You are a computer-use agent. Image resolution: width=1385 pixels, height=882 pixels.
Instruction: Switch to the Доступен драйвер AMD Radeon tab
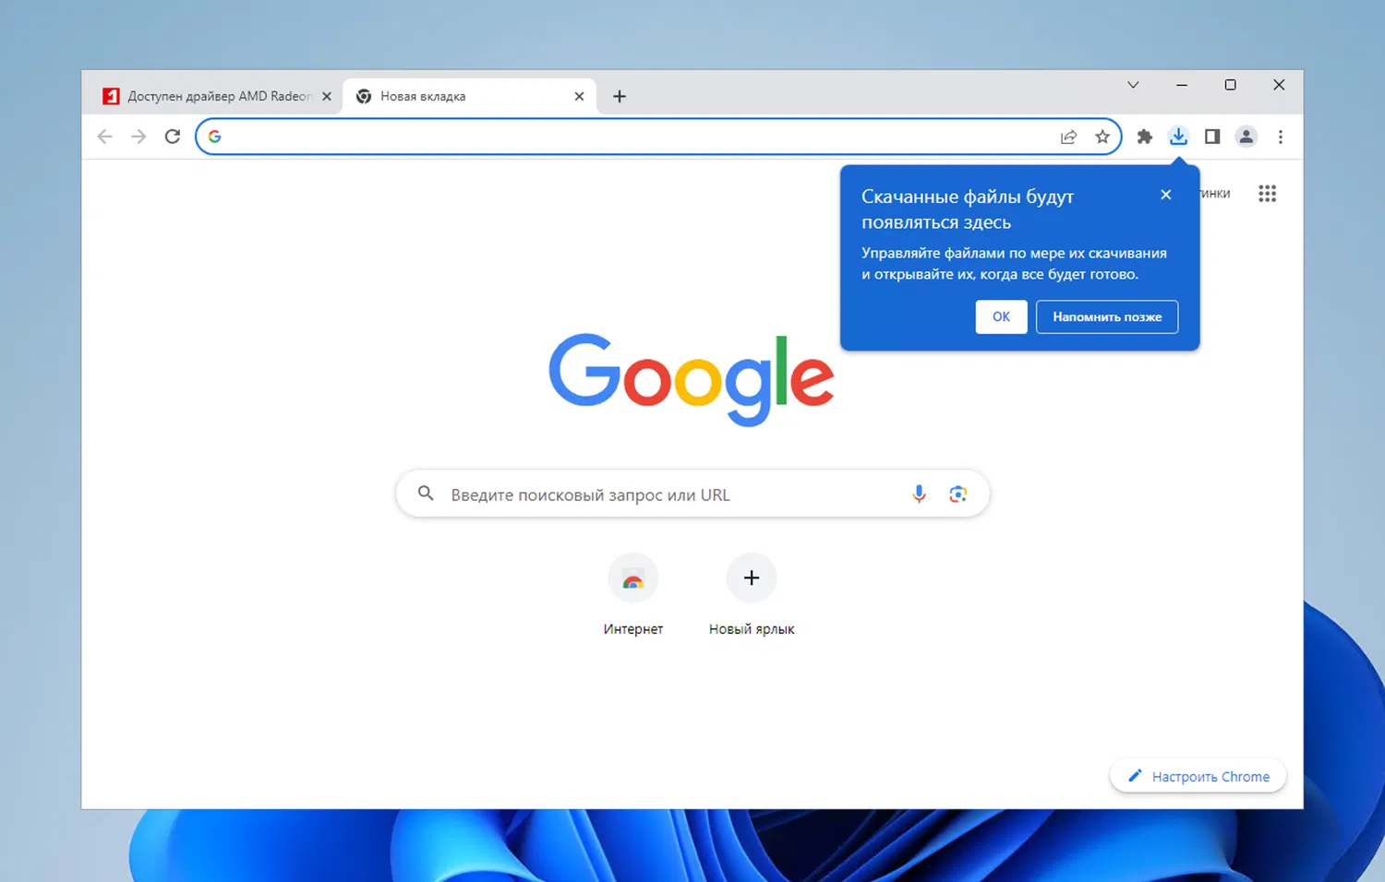216,96
